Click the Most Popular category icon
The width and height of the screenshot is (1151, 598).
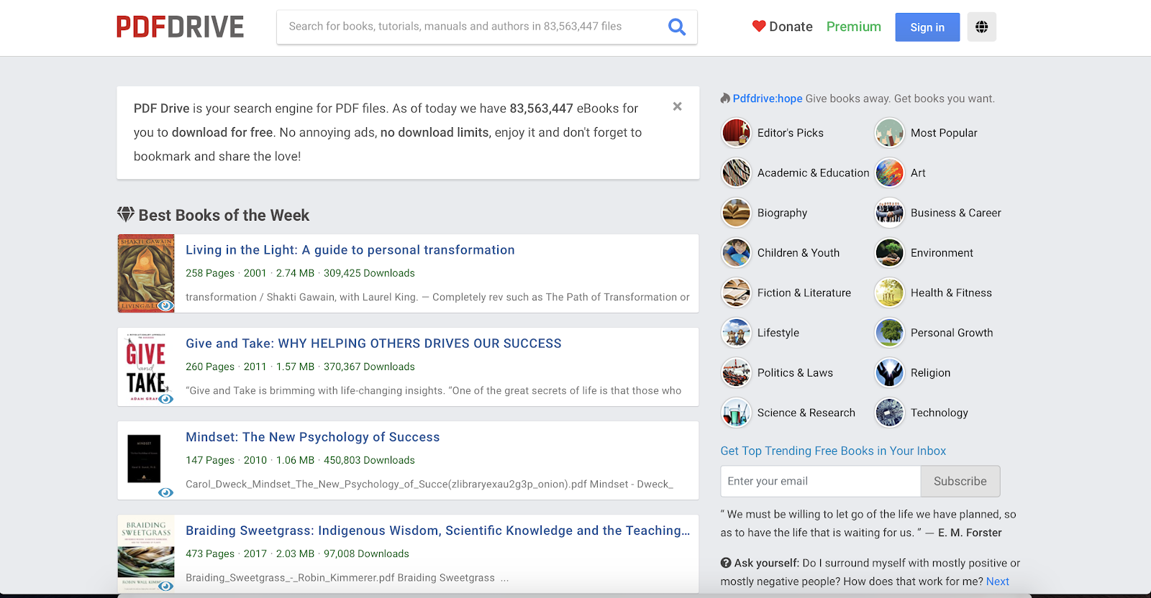point(889,133)
